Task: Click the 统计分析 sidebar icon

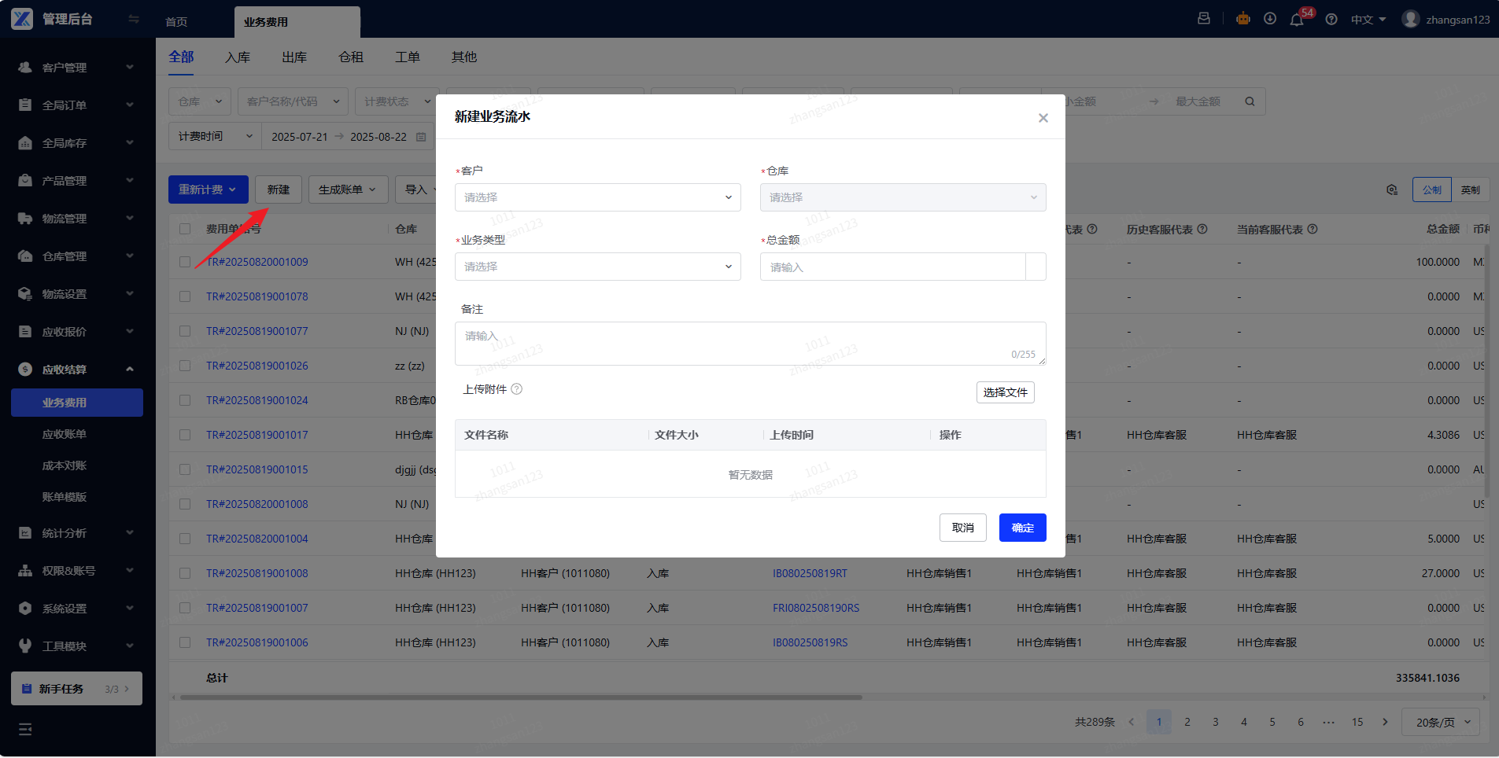Action: point(25,533)
